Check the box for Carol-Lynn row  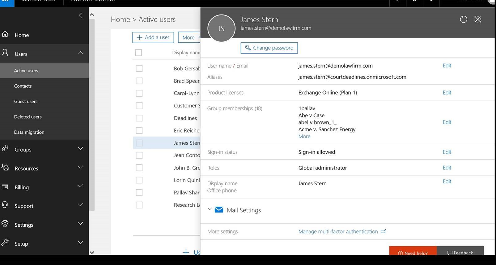(x=139, y=93)
